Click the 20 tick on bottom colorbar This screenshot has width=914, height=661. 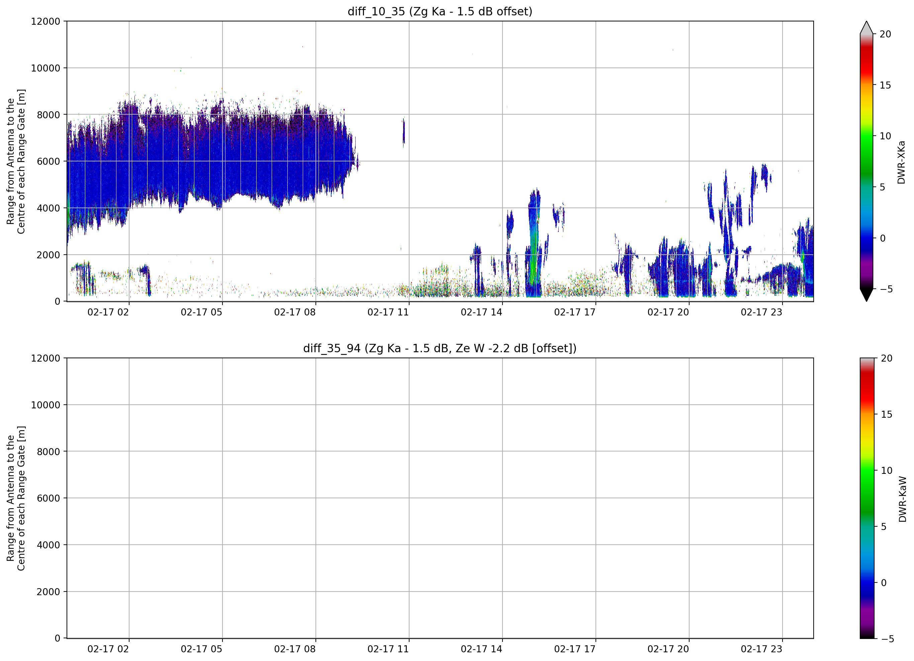click(x=887, y=358)
